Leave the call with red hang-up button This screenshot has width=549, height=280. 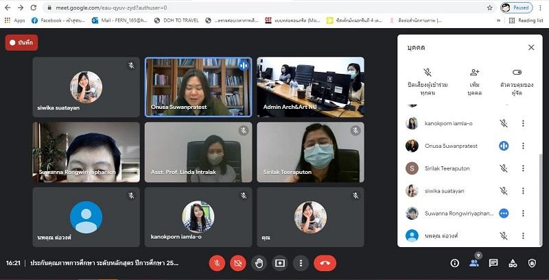pyautogui.click(x=325, y=264)
